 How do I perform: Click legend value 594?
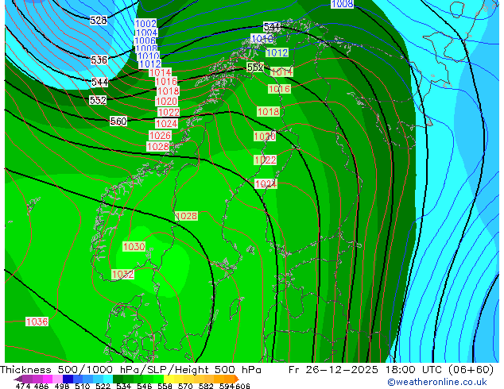tap(227, 386)
